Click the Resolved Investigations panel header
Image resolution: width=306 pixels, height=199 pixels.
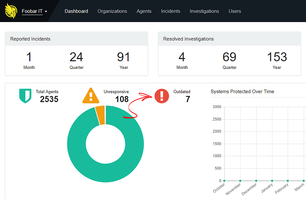229,39
